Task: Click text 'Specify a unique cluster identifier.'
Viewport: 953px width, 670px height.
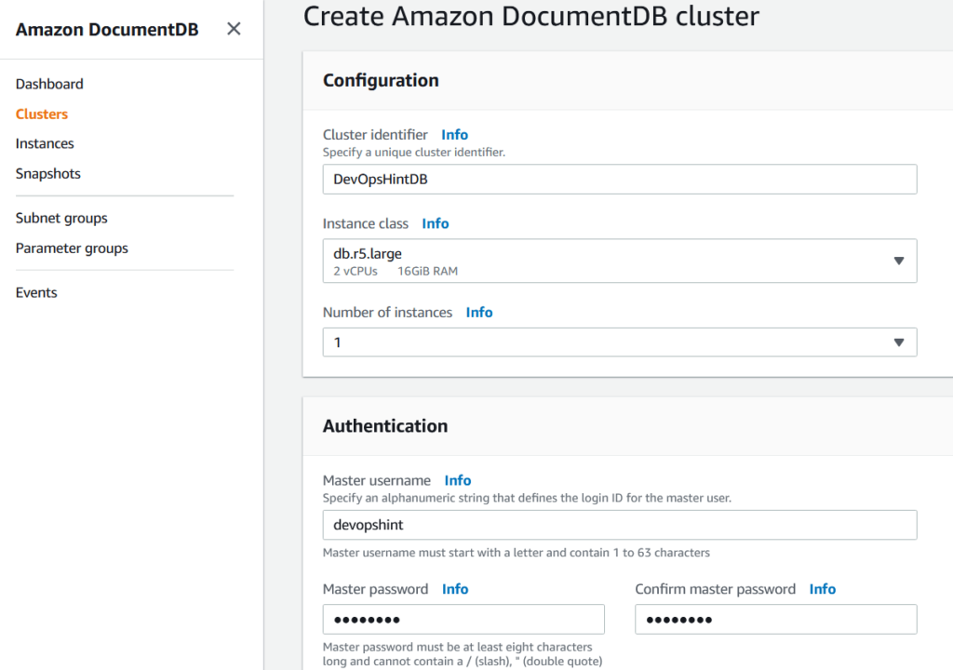Action: (414, 152)
